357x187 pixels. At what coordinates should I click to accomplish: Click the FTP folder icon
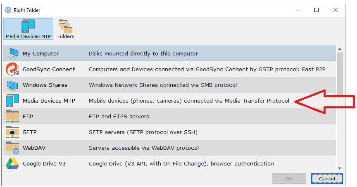pyautogui.click(x=12, y=117)
